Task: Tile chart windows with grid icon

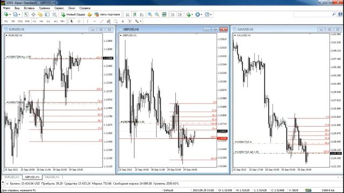Action: point(164,14)
